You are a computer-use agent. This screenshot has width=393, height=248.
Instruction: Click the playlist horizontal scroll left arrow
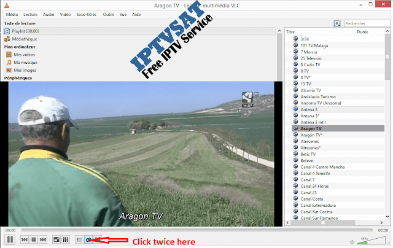pyautogui.click(x=287, y=222)
